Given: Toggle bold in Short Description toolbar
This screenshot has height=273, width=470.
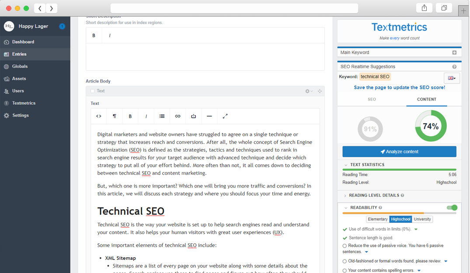Looking at the screenshot, I should click(94, 35).
